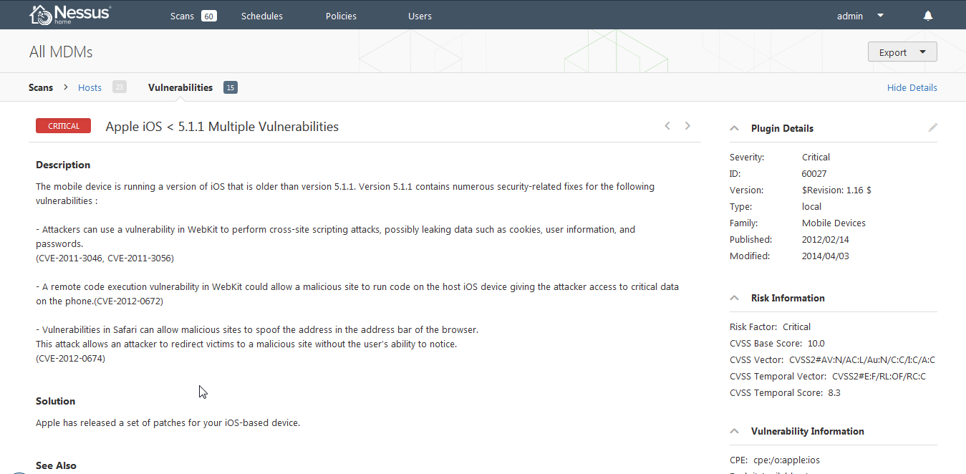This screenshot has width=966, height=474.
Task: Collapse the Risk Information section
Action: [x=734, y=298]
